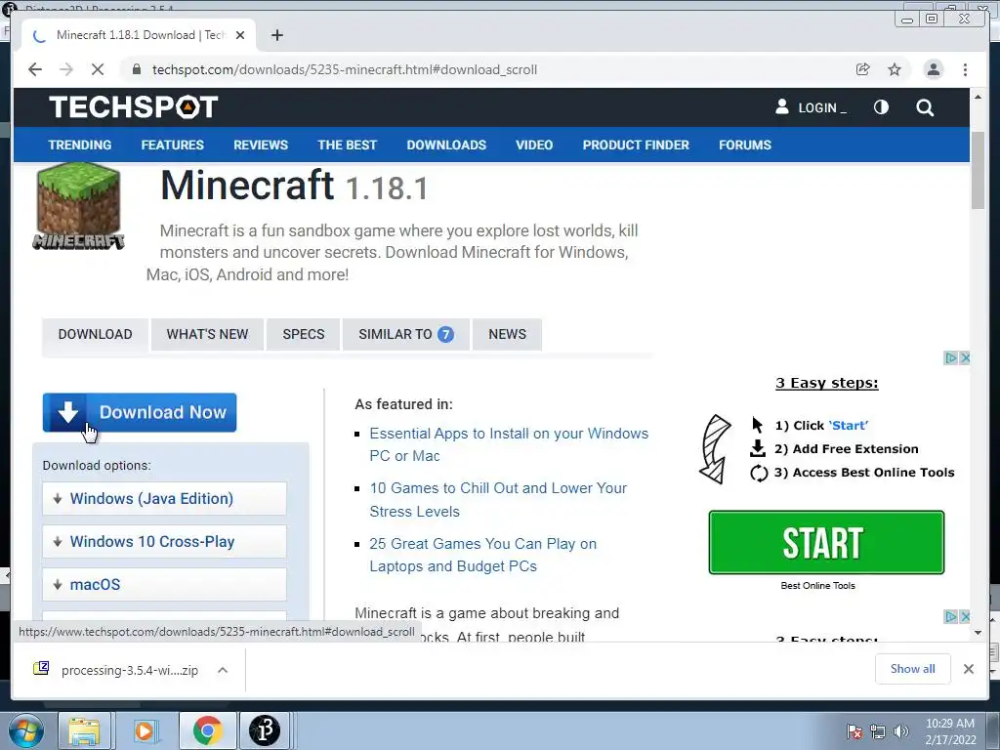Image resolution: width=1000 pixels, height=750 pixels.
Task: Open 25 Great Games You Can Play link
Action: click(x=482, y=555)
